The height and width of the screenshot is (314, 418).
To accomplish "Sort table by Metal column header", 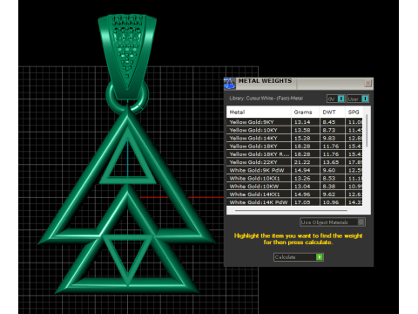I will 259,112.
